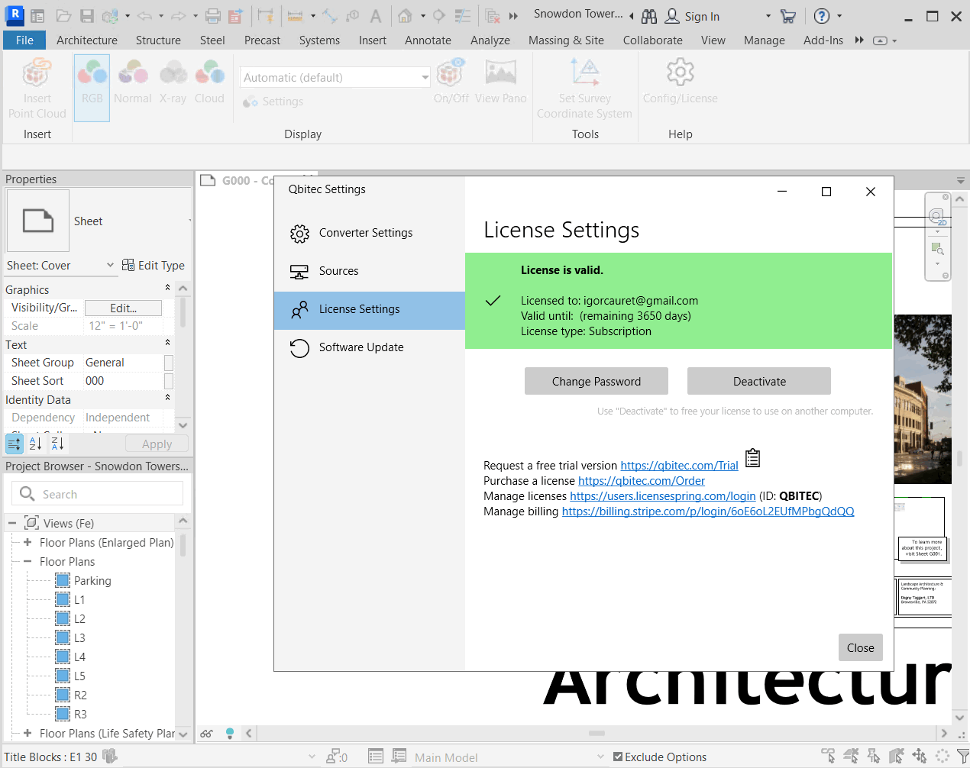Collapse the Text properties section
The width and height of the screenshot is (970, 768).
pyautogui.click(x=167, y=344)
